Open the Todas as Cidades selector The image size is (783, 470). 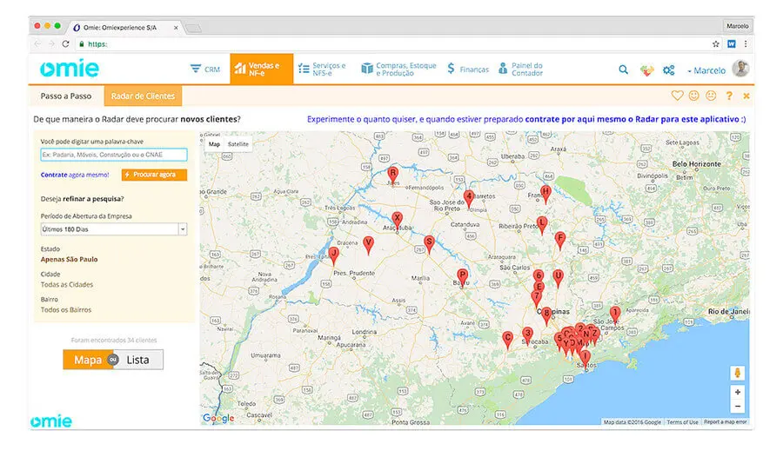click(x=67, y=284)
